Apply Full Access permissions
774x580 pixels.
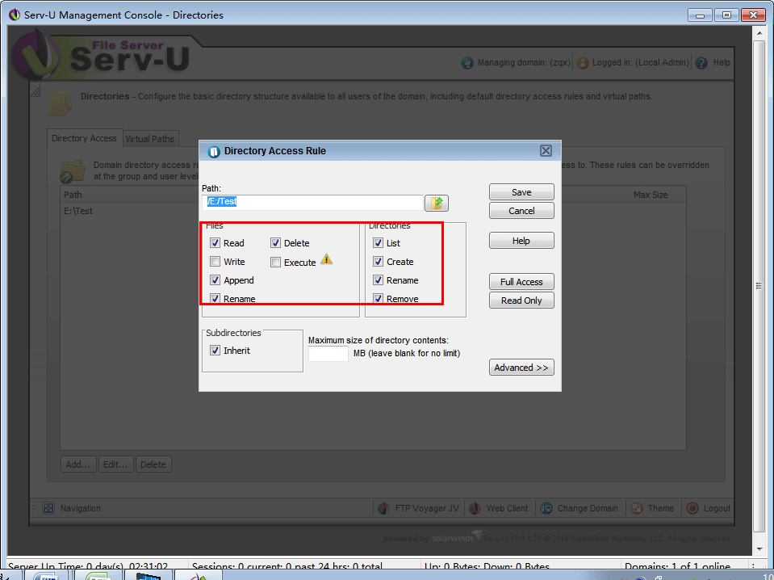pyautogui.click(x=521, y=282)
